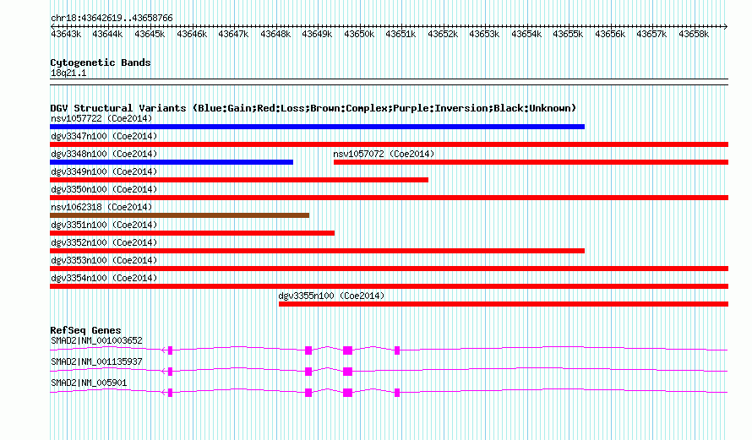
Task: Click the dgv3347n100 (Coe2014) variant label
Action: [x=104, y=136]
